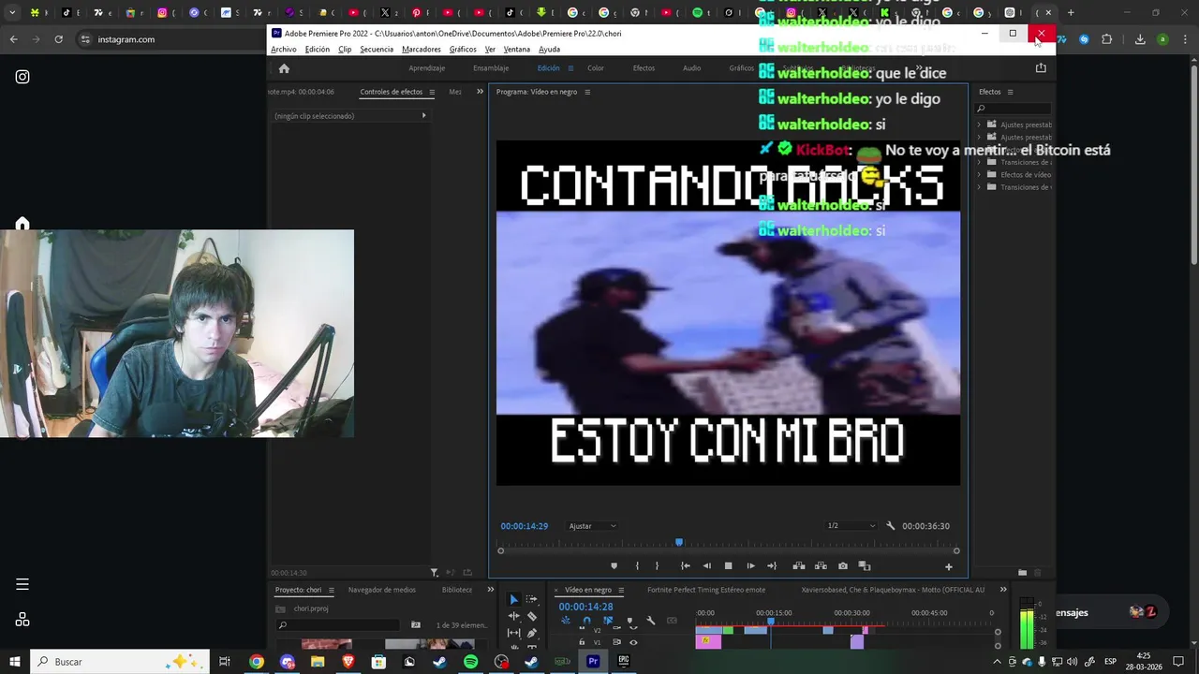Open Spotify from the Windows taskbar
Screen dimensions: 1199x674
point(470,662)
